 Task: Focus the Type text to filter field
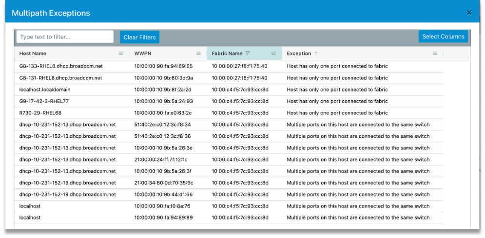pyautogui.click(x=65, y=37)
